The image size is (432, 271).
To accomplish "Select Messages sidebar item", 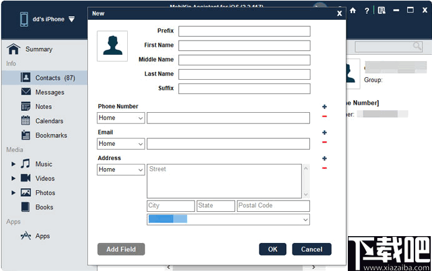I will (45, 92).
